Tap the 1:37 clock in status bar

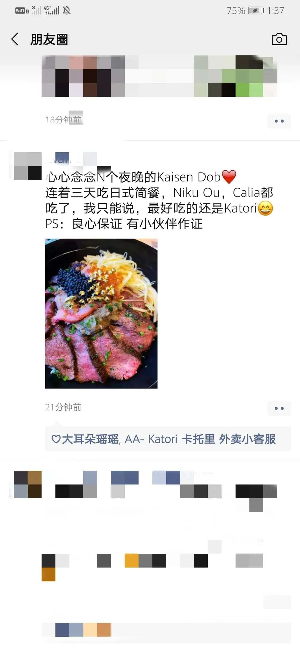pyautogui.click(x=275, y=11)
